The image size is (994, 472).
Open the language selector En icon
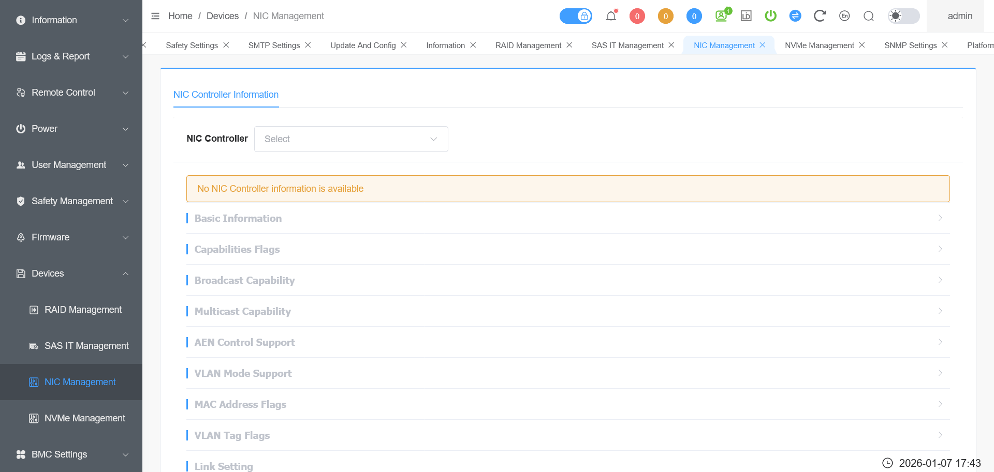click(844, 16)
